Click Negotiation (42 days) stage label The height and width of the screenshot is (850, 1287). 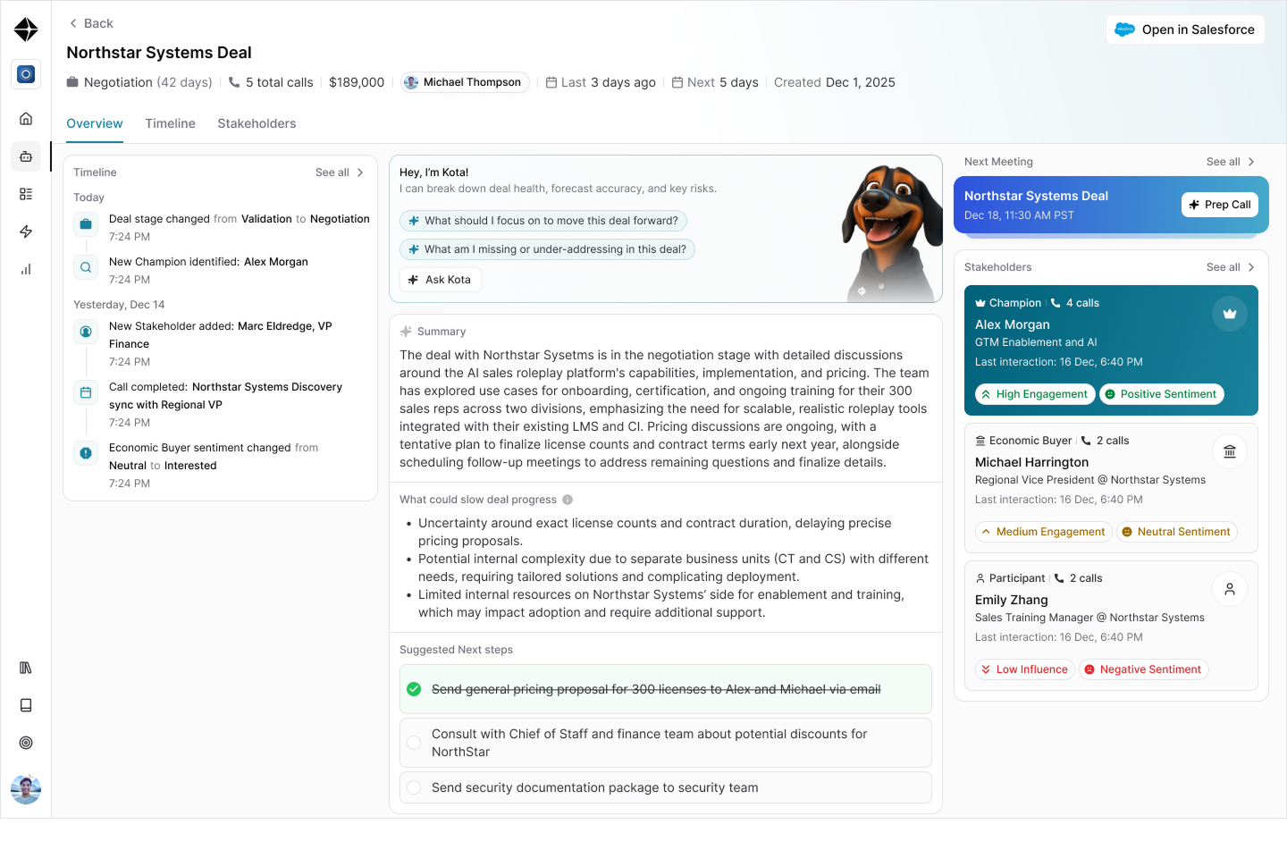click(139, 82)
